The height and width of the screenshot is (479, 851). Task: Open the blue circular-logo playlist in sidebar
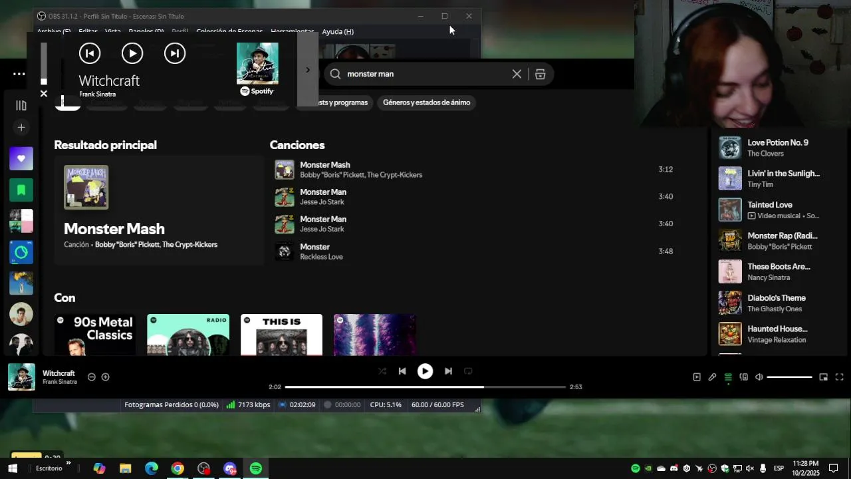click(x=21, y=252)
